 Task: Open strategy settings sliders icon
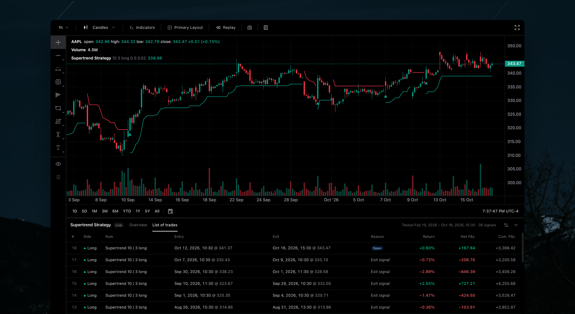(x=506, y=225)
